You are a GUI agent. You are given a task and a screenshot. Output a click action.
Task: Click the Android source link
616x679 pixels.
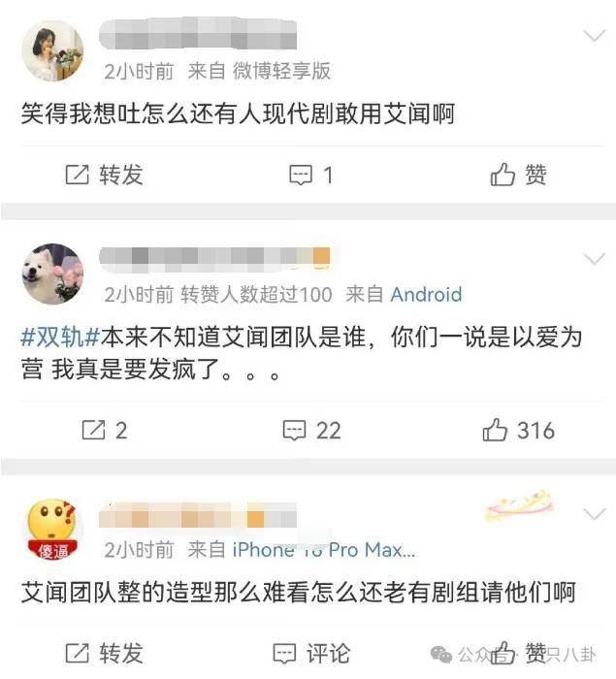tap(426, 295)
